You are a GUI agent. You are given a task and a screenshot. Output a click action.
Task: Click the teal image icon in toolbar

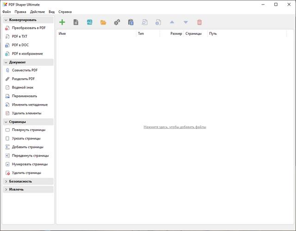90,22
